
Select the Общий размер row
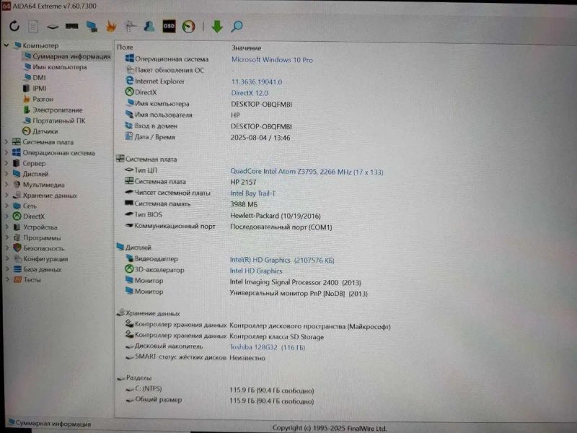pyautogui.click(x=220, y=401)
